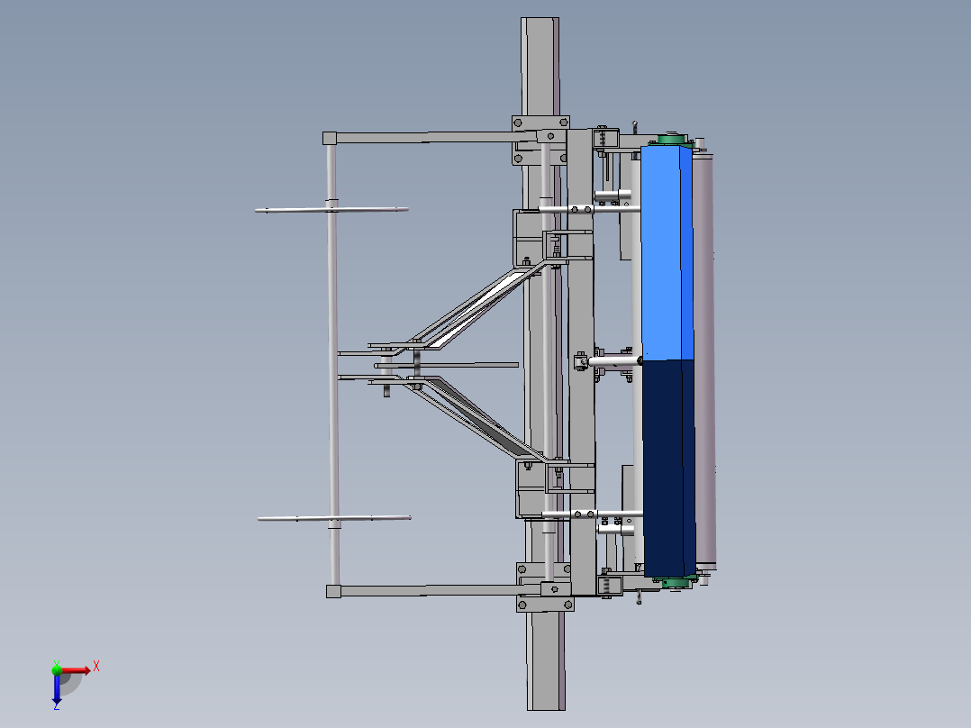
Task: Click the green Y axis dot on the triad
Action: point(57,669)
